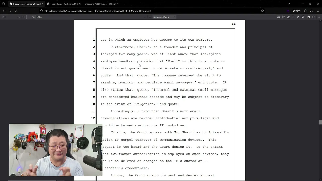Select the add text annotation tool
Viewport: 322px width, 181px height.
coord(293,17)
